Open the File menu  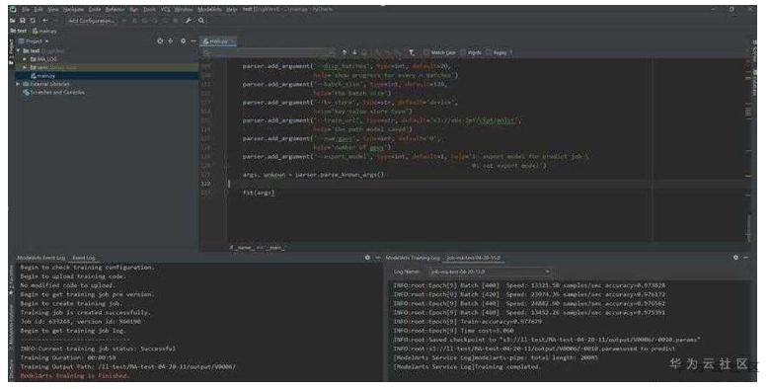point(26,9)
